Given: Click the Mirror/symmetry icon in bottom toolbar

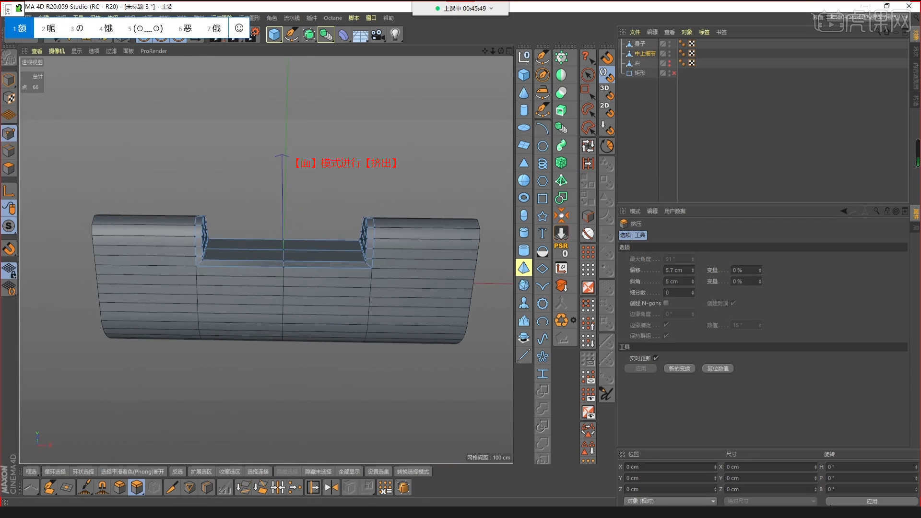Looking at the screenshot, I should click(331, 487).
